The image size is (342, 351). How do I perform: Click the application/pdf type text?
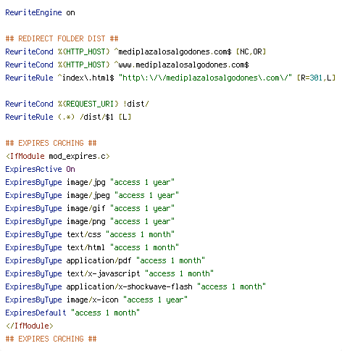pos(99,260)
